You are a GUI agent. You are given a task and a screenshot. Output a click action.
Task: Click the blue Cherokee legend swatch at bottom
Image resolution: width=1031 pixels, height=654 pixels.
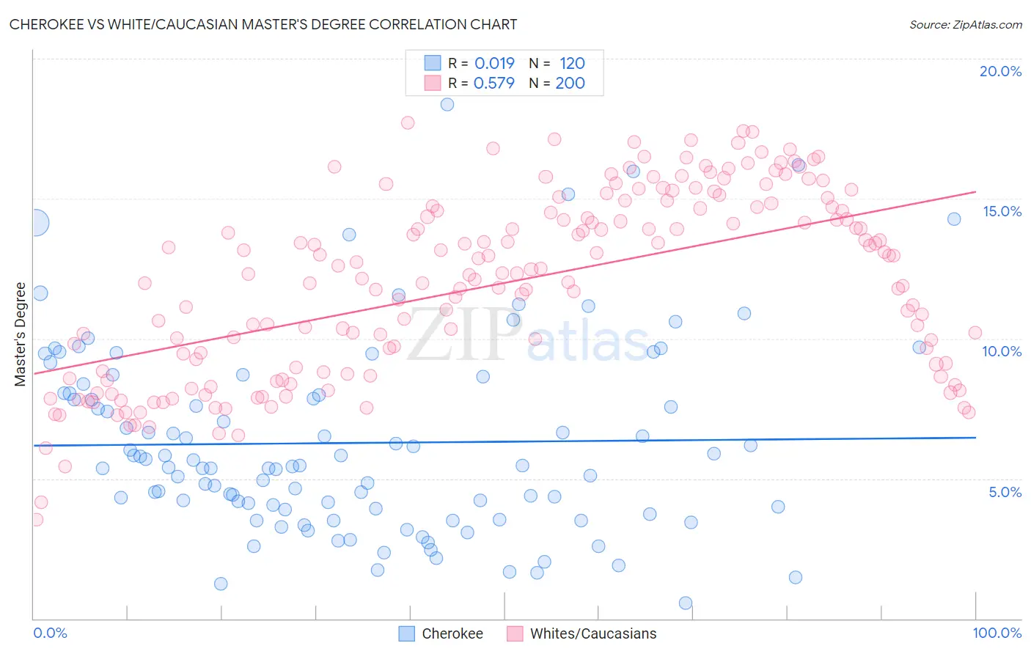pyautogui.click(x=407, y=633)
